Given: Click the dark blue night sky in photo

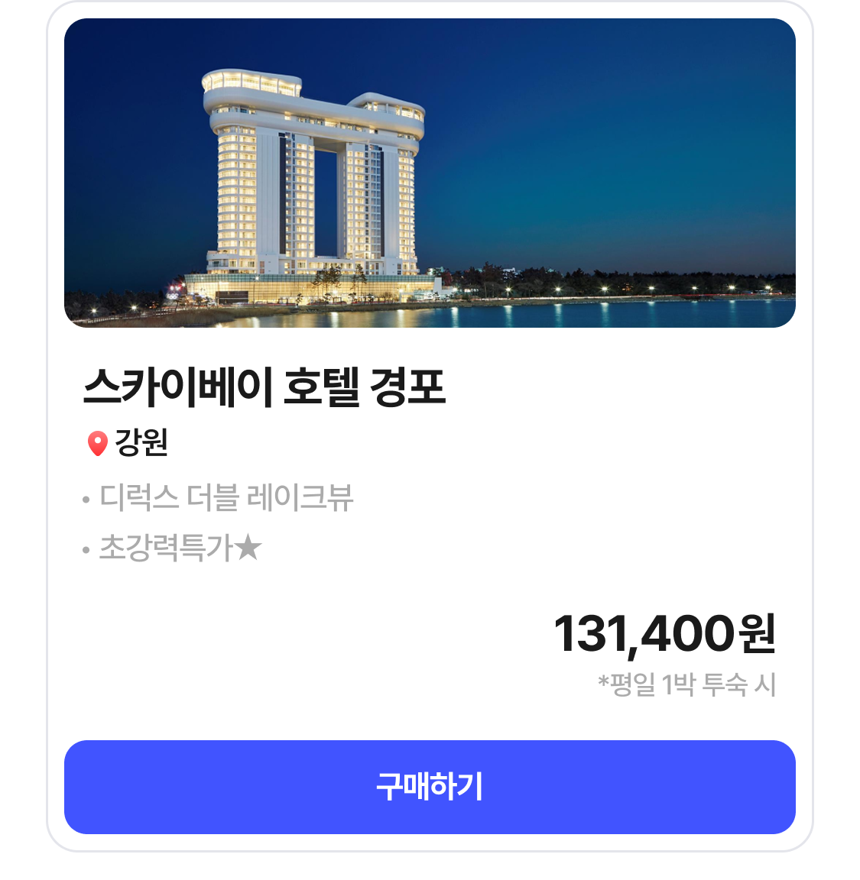Looking at the screenshot, I should pos(612,115).
